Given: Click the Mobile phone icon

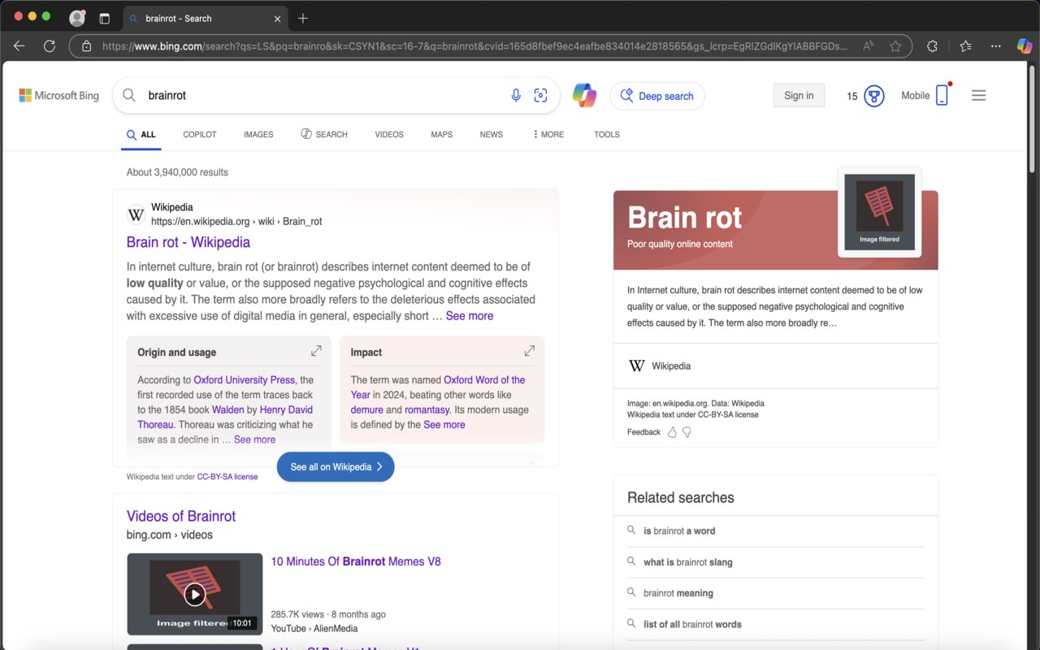Looking at the screenshot, I should point(942,95).
